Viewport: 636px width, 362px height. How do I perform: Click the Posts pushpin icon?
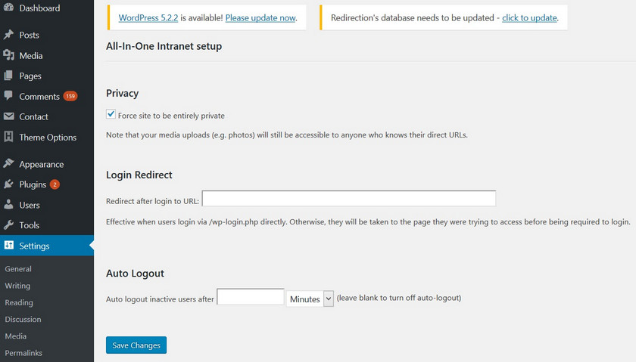[x=9, y=35]
